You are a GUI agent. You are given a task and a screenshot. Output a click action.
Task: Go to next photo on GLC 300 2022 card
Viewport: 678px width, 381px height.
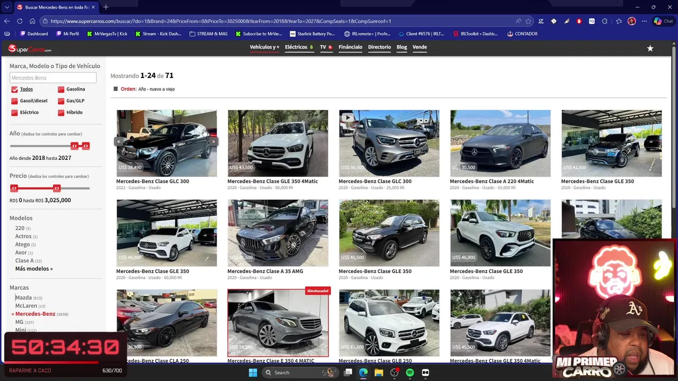[x=213, y=141]
